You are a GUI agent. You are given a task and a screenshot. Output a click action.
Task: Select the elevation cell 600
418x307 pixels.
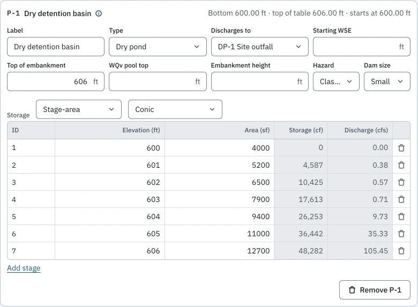(110, 148)
